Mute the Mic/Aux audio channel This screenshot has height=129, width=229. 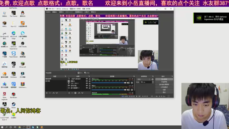[128, 83]
